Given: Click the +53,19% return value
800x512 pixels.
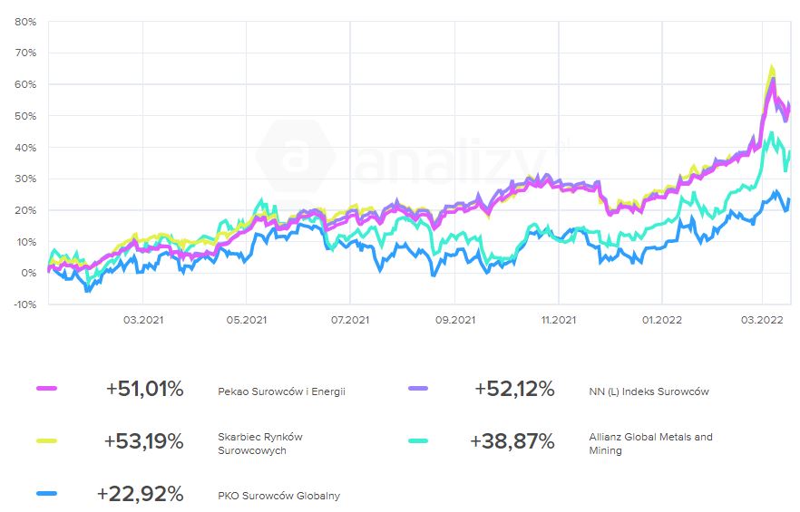Looking at the screenshot, I should pos(143,442).
